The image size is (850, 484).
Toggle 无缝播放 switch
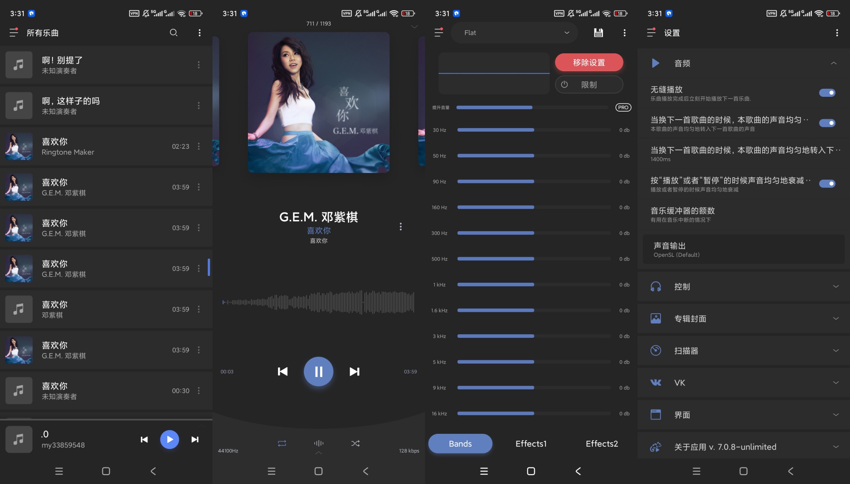pos(827,93)
